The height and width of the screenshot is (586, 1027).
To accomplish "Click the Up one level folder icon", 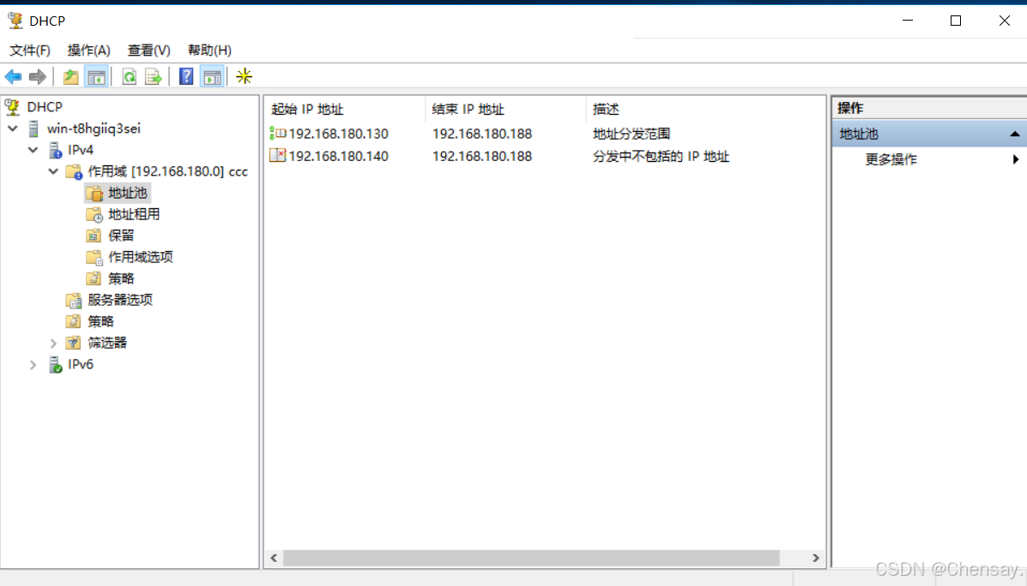I will point(70,76).
